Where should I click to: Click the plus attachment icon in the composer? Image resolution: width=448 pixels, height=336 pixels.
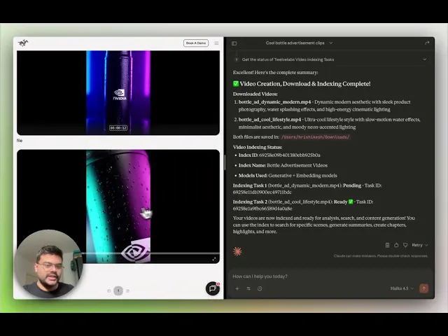click(x=237, y=288)
